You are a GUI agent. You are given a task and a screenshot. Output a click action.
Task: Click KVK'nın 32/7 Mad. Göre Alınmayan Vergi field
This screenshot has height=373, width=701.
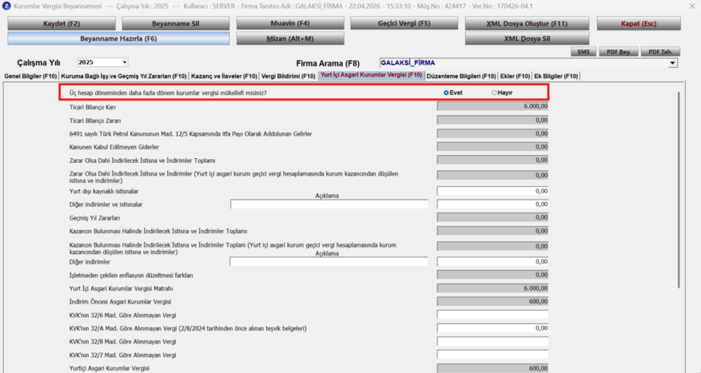(x=493, y=355)
